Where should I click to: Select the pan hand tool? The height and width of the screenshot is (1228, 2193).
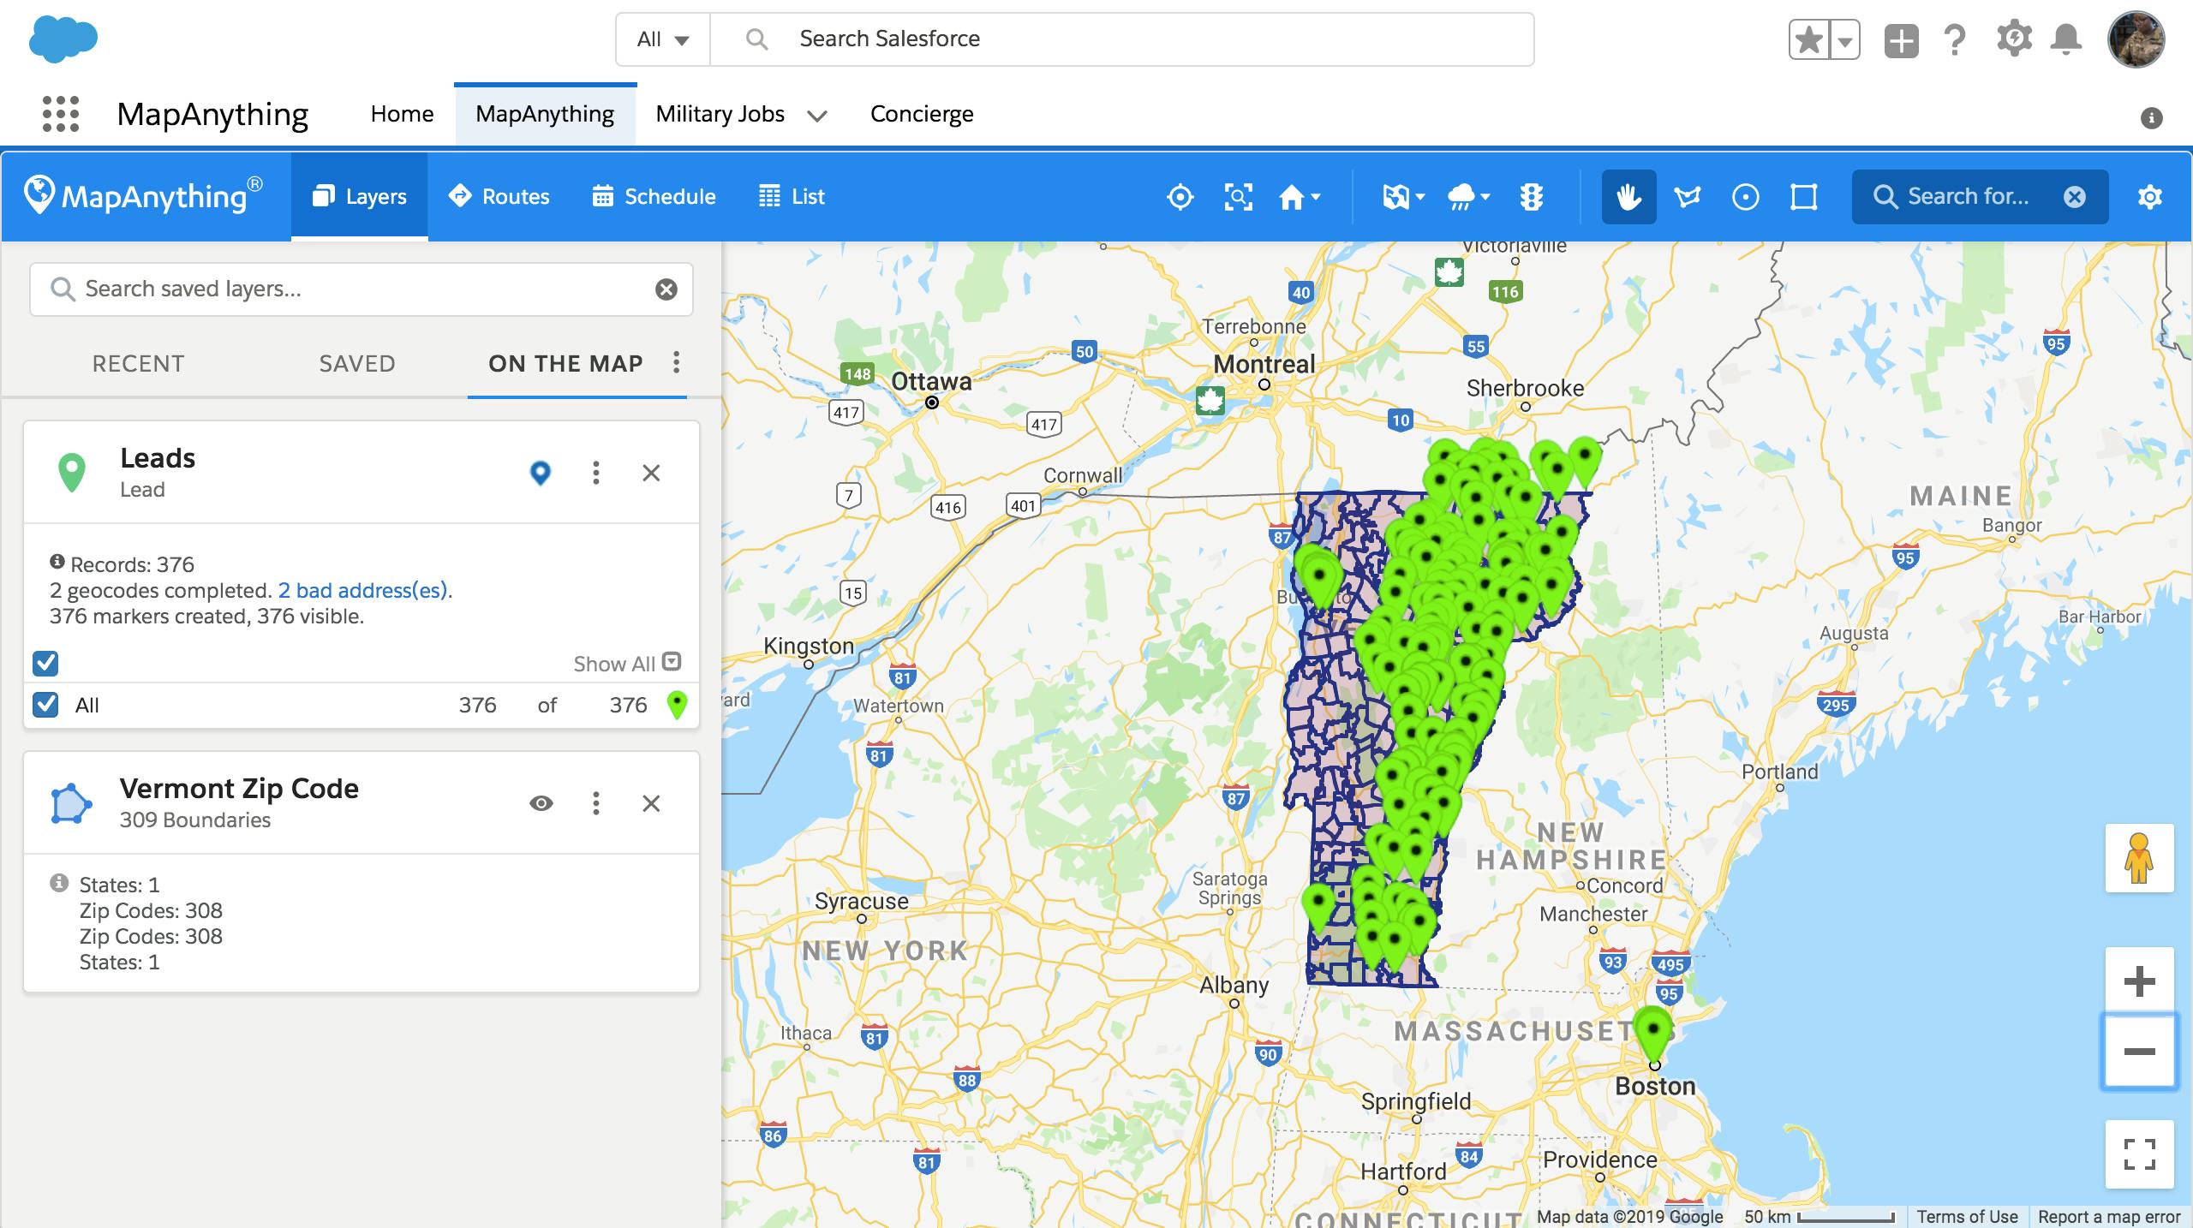click(1628, 197)
